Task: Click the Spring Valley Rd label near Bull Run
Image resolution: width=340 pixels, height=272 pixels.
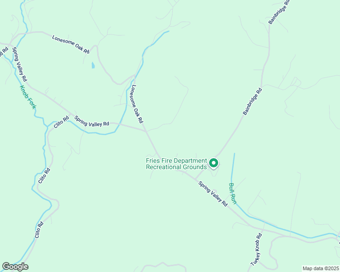Action: 213,194
